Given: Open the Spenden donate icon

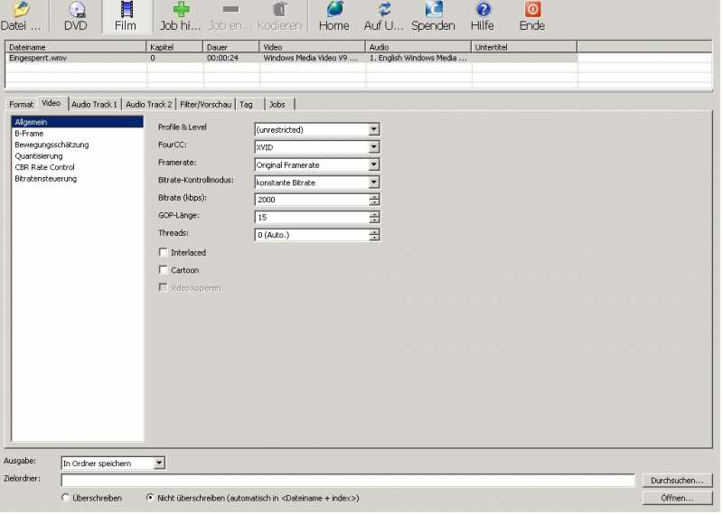Looking at the screenshot, I should tap(433, 10).
